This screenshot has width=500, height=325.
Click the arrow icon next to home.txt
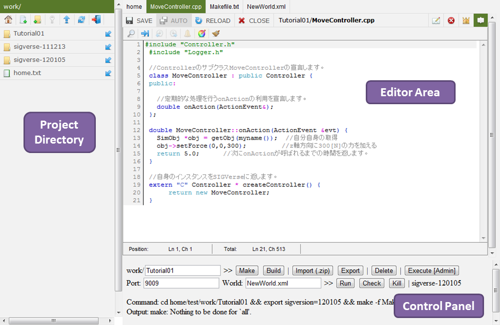(108, 73)
